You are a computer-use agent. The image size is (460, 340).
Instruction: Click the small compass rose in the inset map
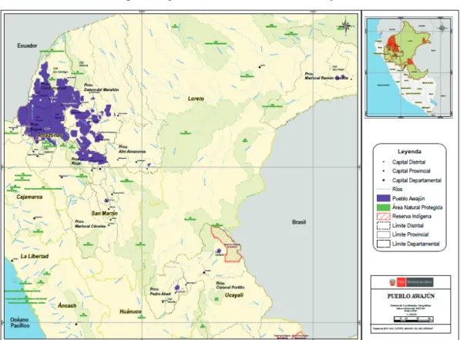click(443, 29)
